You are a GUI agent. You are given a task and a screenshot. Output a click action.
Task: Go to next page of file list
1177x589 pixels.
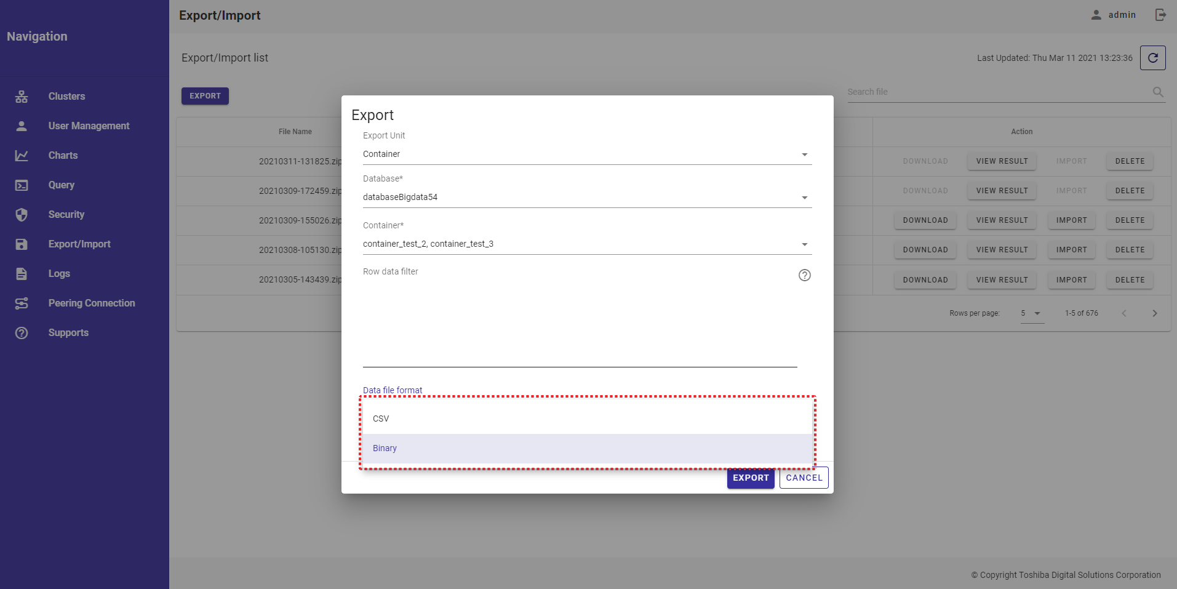pyautogui.click(x=1154, y=313)
